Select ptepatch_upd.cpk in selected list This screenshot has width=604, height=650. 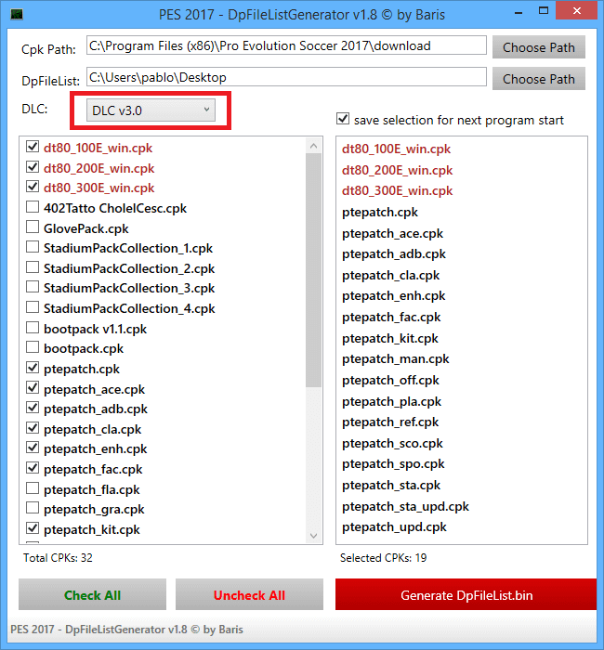[394, 527]
